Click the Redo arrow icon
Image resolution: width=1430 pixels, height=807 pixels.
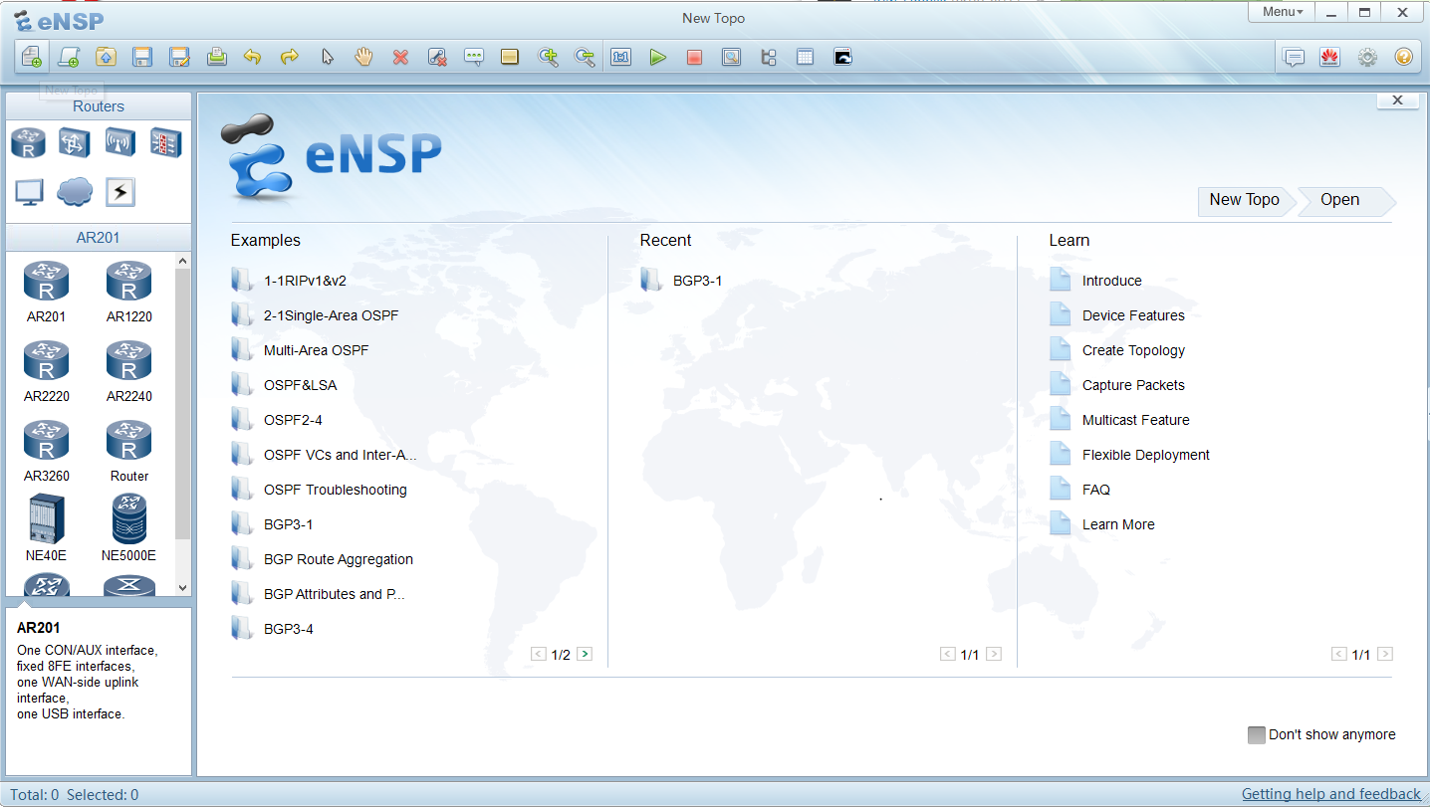pos(290,58)
